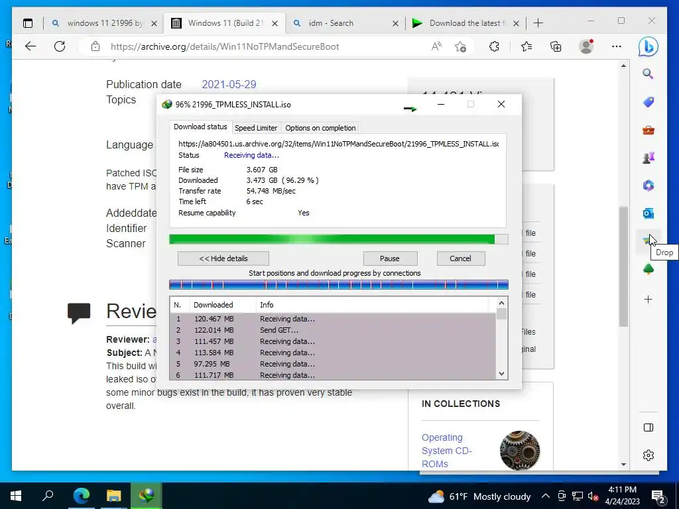Select connection row 1 120.467 MB

coord(333,319)
